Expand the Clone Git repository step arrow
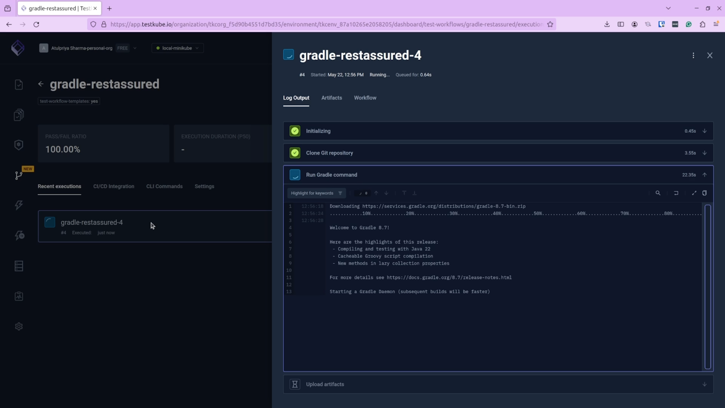Viewport: 725px width, 408px height. point(705,153)
